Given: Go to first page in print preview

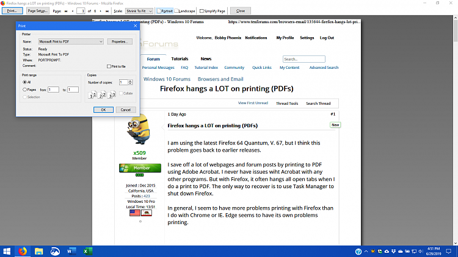Looking at the screenshot, I should pos(66,11).
